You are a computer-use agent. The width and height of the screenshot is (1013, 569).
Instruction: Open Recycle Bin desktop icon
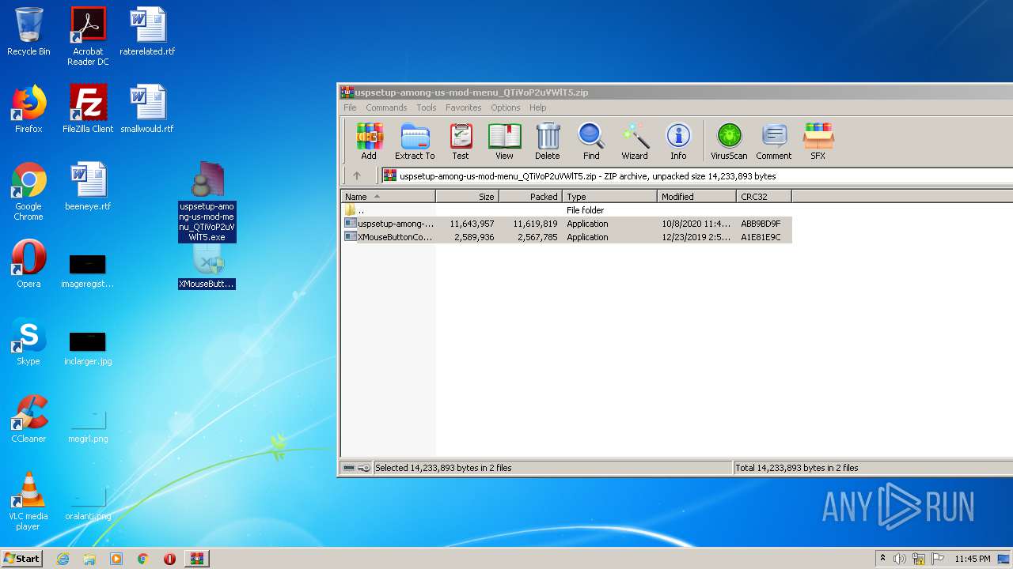point(28,32)
